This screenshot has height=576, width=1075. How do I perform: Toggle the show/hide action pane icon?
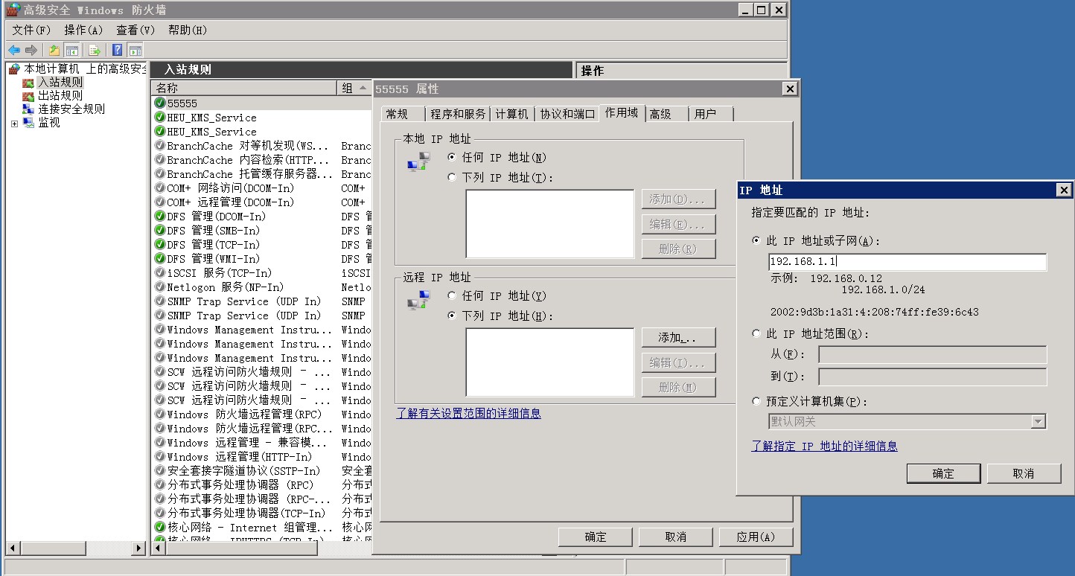[x=135, y=50]
